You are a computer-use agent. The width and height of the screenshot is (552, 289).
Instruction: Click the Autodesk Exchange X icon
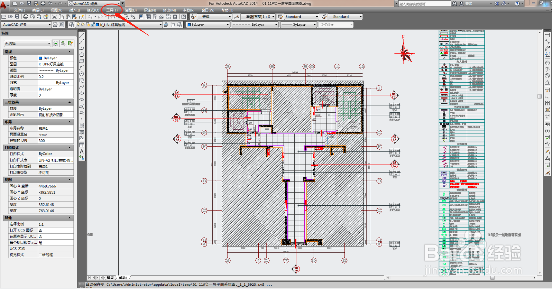[497, 3]
